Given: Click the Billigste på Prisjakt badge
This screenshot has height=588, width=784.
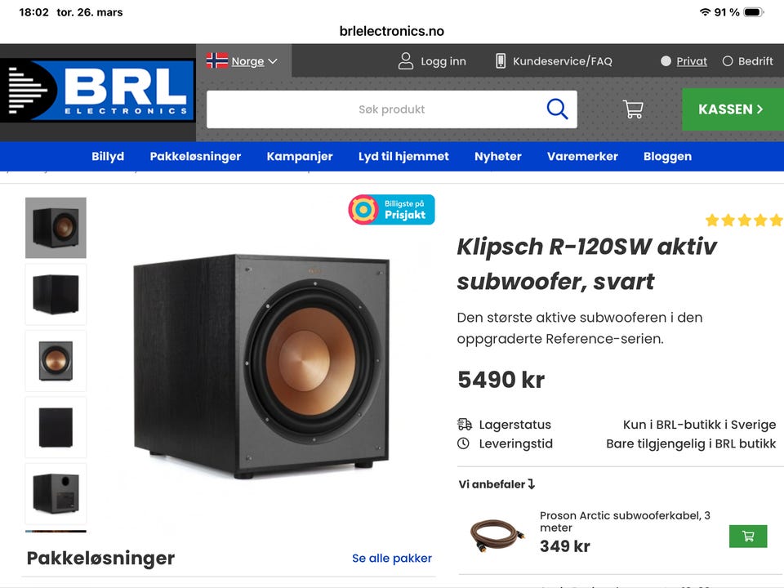Looking at the screenshot, I should (x=391, y=210).
